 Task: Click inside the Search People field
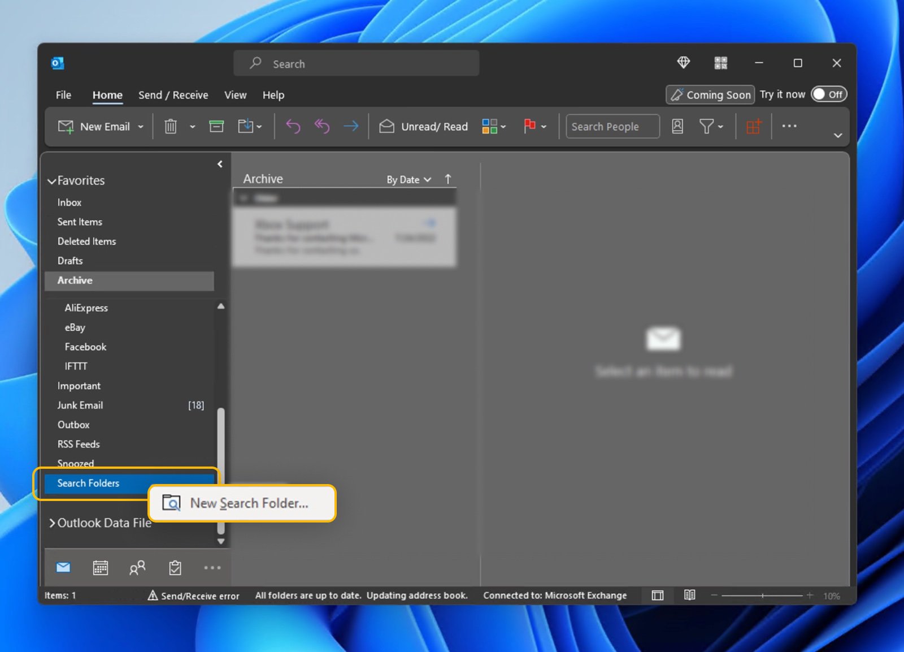tap(612, 126)
